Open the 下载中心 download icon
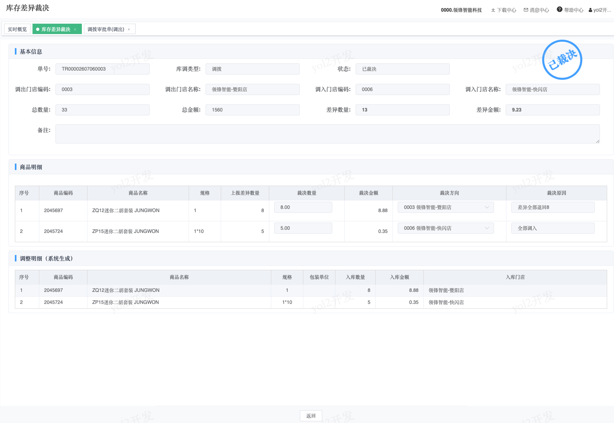The width and height of the screenshot is (614, 423). [493, 10]
